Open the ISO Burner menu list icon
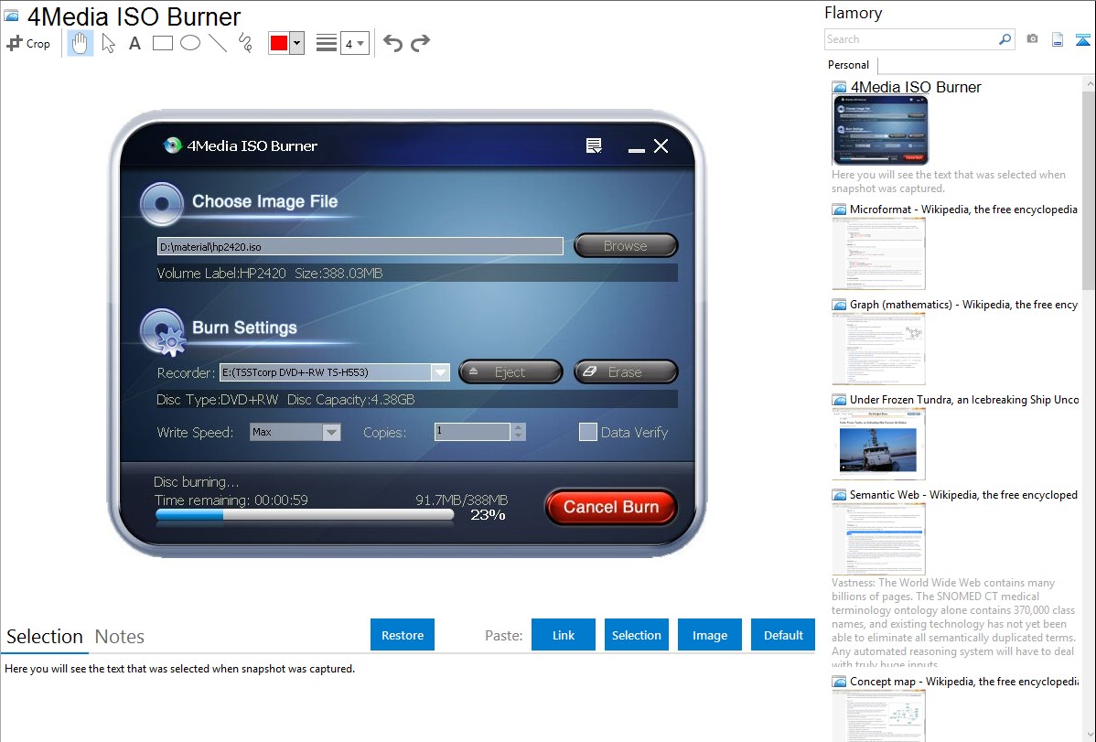 pyautogui.click(x=594, y=145)
